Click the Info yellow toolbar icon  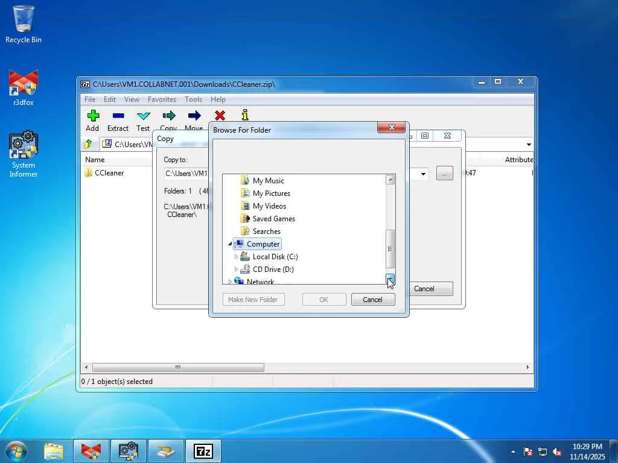(x=245, y=115)
